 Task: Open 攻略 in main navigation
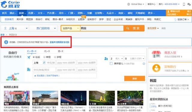(x=89, y=13)
